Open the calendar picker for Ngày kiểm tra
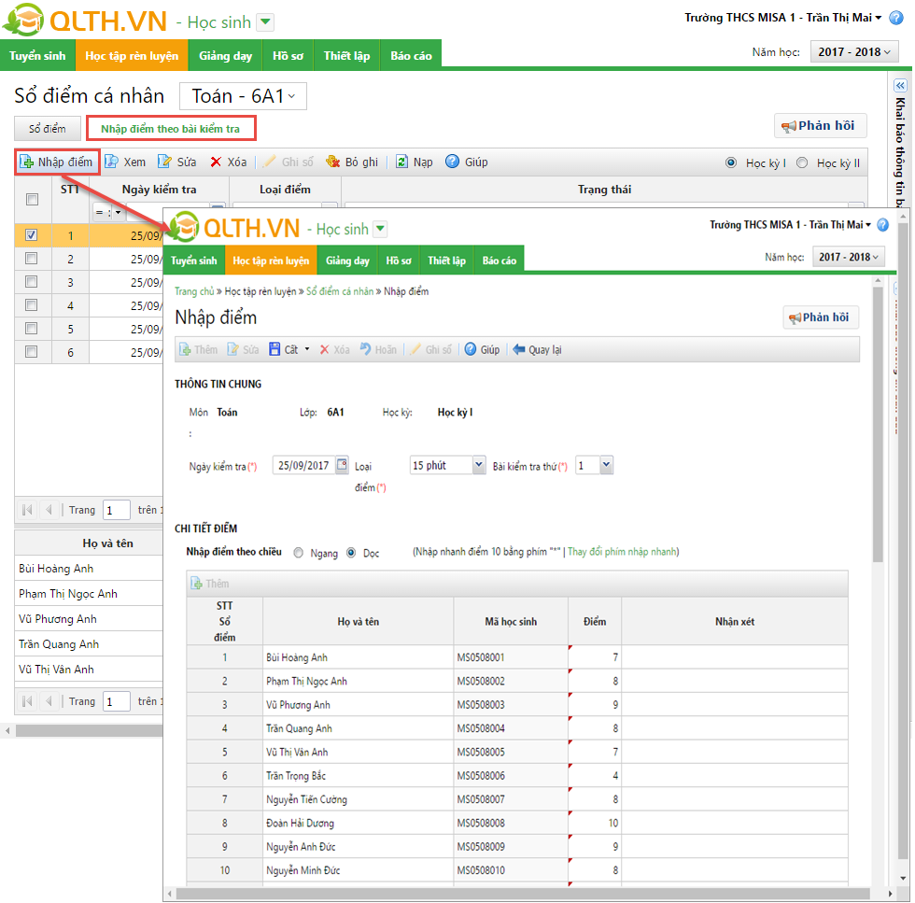This screenshot has width=915, height=903. pyautogui.click(x=342, y=465)
